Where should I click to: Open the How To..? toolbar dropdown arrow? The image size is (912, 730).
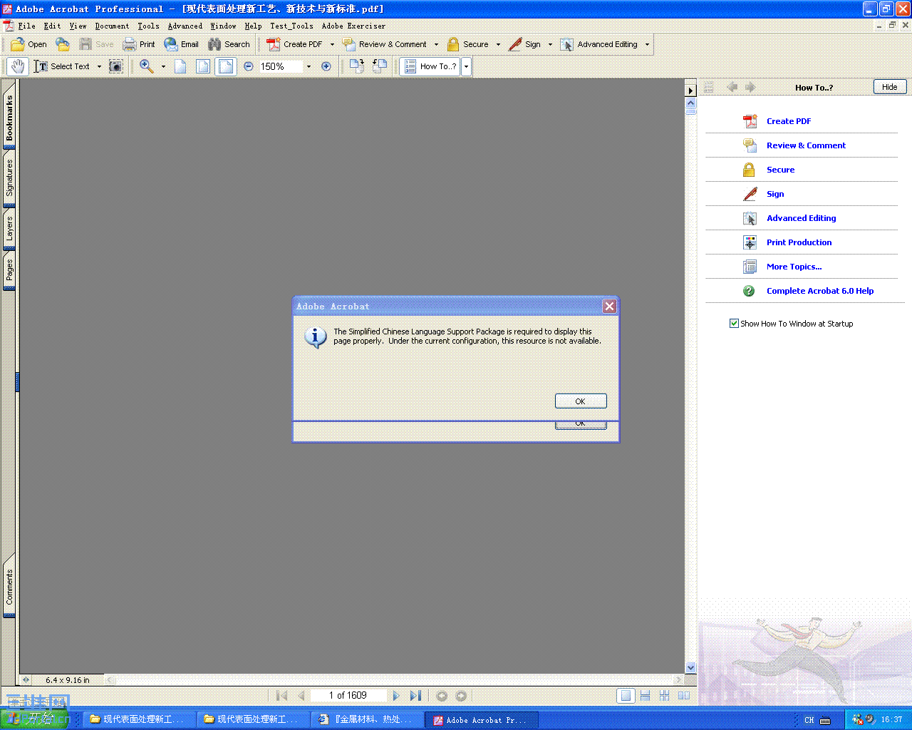[467, 66]
